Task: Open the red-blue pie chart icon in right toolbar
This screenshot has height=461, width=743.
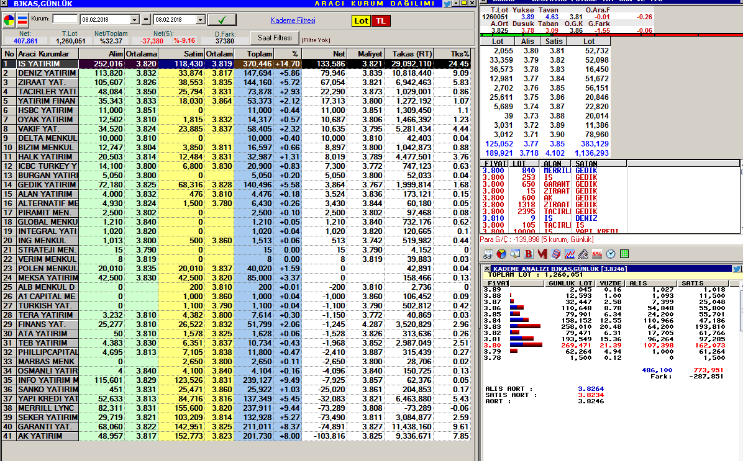Action: point(501,254)
